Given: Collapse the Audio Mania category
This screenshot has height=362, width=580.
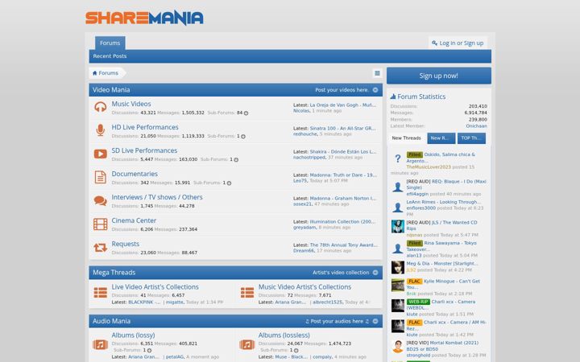Looking at the screenshot, I should point(375,321).
